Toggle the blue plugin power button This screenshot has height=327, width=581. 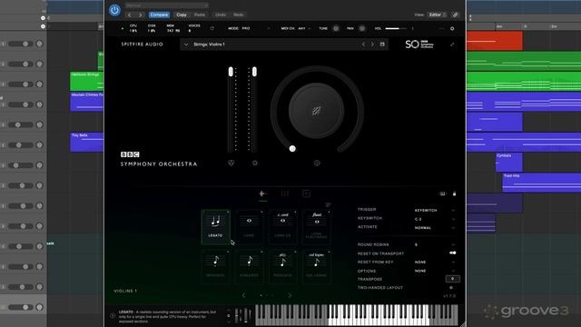pyautogui.click(x=114, y=10)
